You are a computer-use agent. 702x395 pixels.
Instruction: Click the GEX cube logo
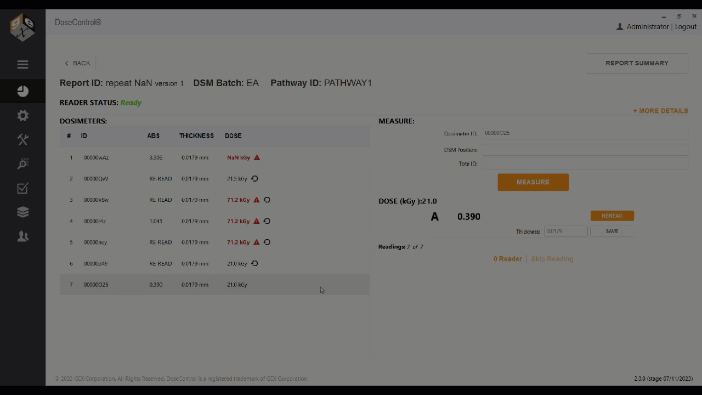click(x=22, y=27)
